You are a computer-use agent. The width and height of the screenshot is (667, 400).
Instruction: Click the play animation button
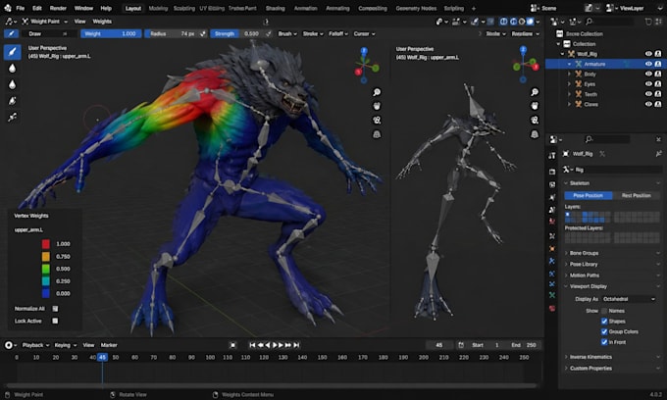(x=275, y=345)
